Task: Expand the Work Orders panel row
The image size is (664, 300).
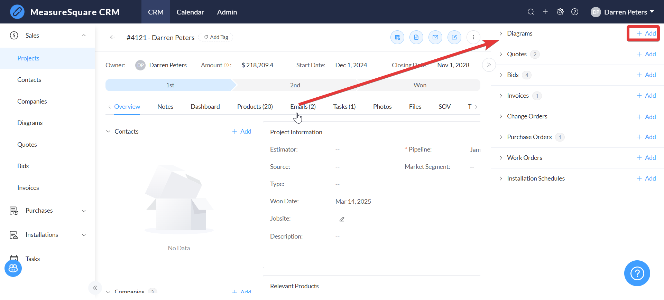Action: click(x=501, y=158)
